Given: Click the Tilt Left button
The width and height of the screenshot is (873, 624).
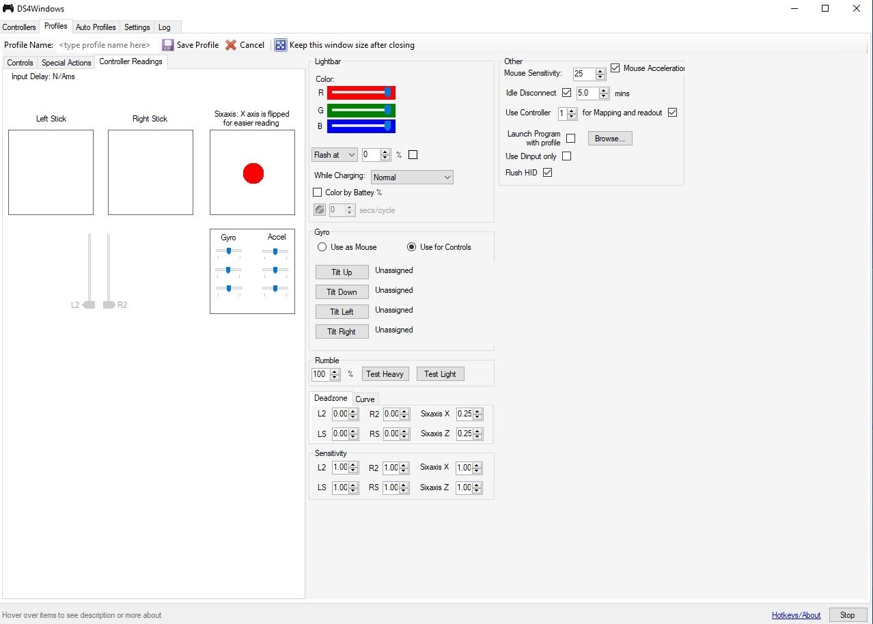Looking at the screenshot, I should pos(342,311).
